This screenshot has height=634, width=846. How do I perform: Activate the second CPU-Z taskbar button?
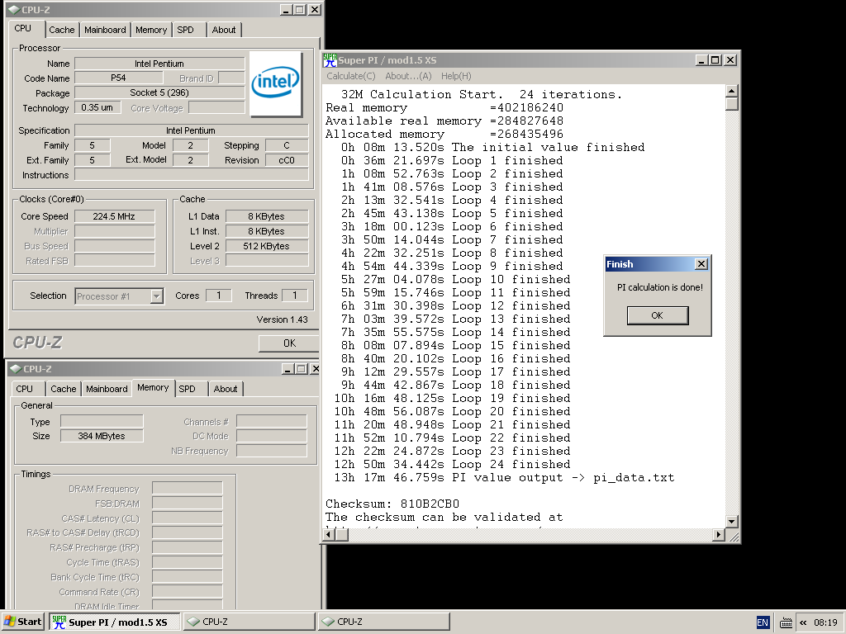pos(383,622)
